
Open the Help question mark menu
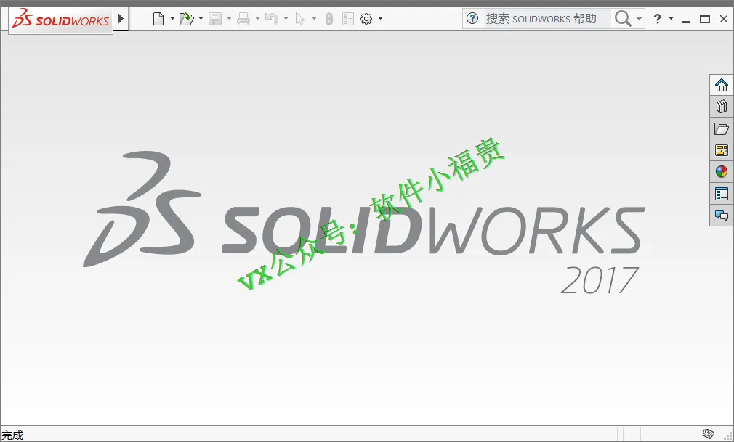[x=657, y=19]
